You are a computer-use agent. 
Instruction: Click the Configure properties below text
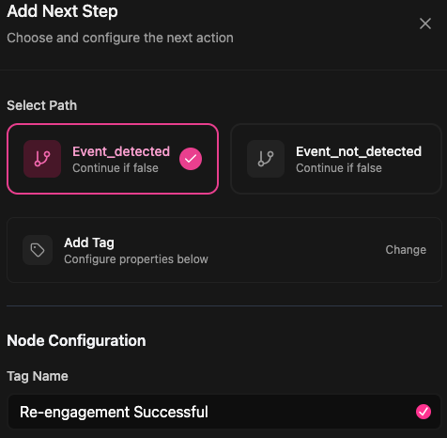(x=136, y=259)
